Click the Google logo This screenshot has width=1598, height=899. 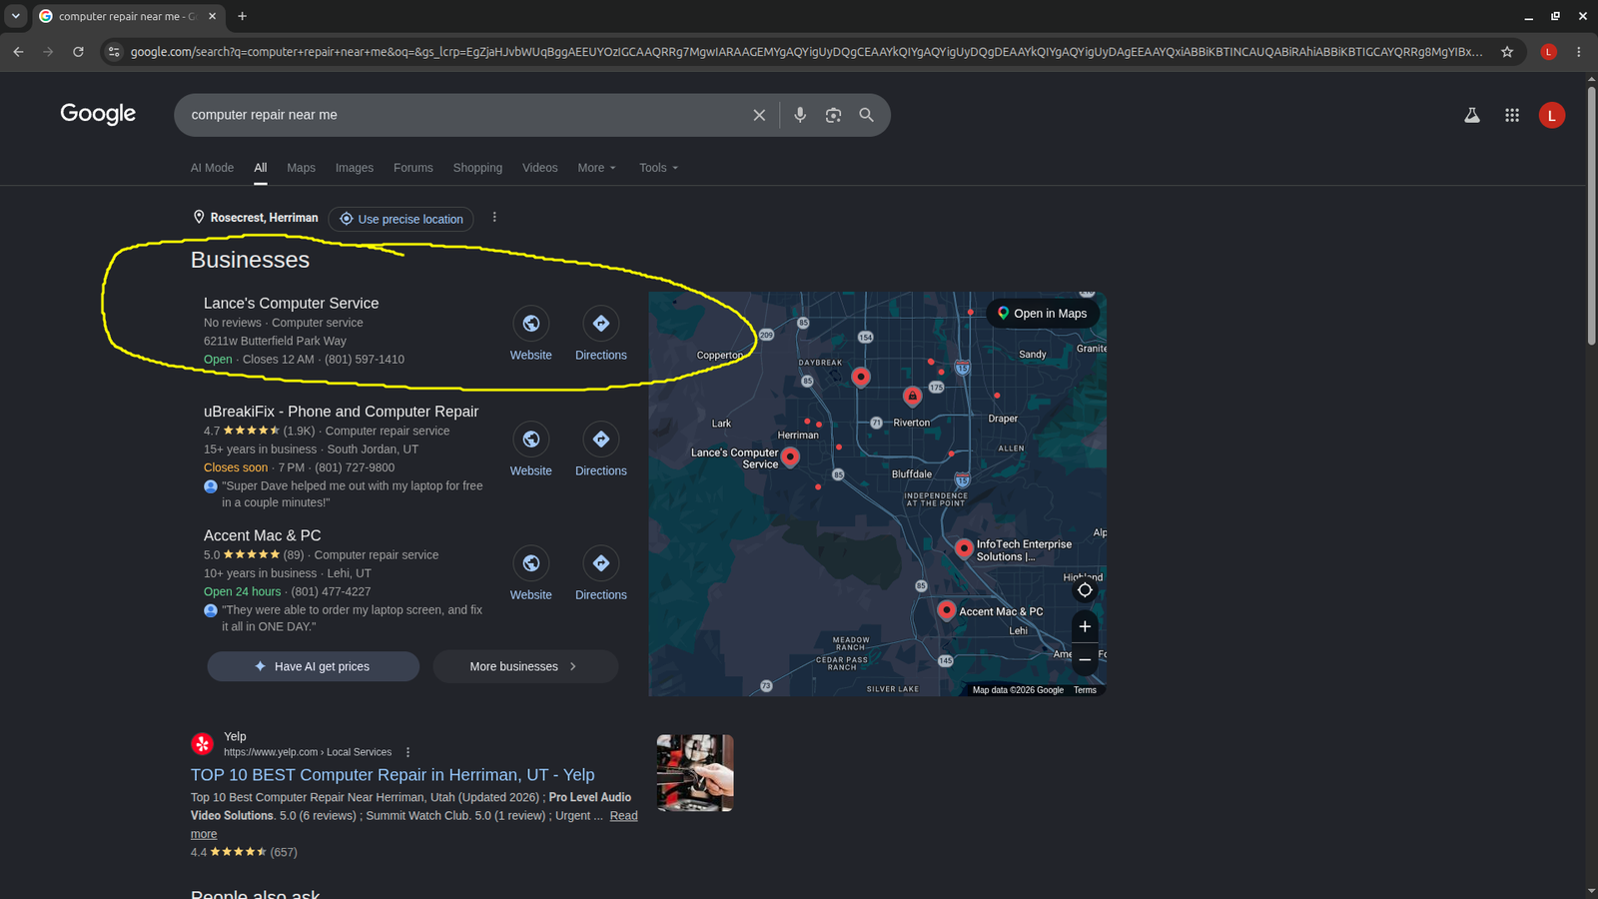(98, 114)
